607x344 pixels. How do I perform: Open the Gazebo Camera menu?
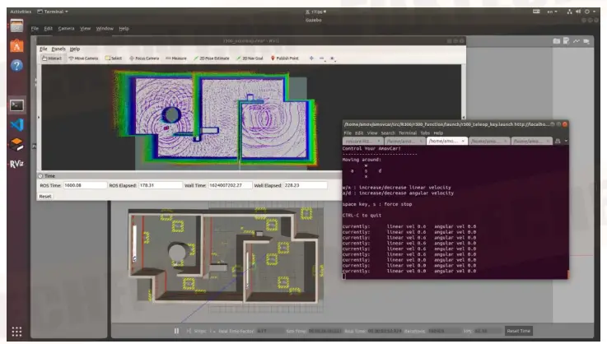66,28
